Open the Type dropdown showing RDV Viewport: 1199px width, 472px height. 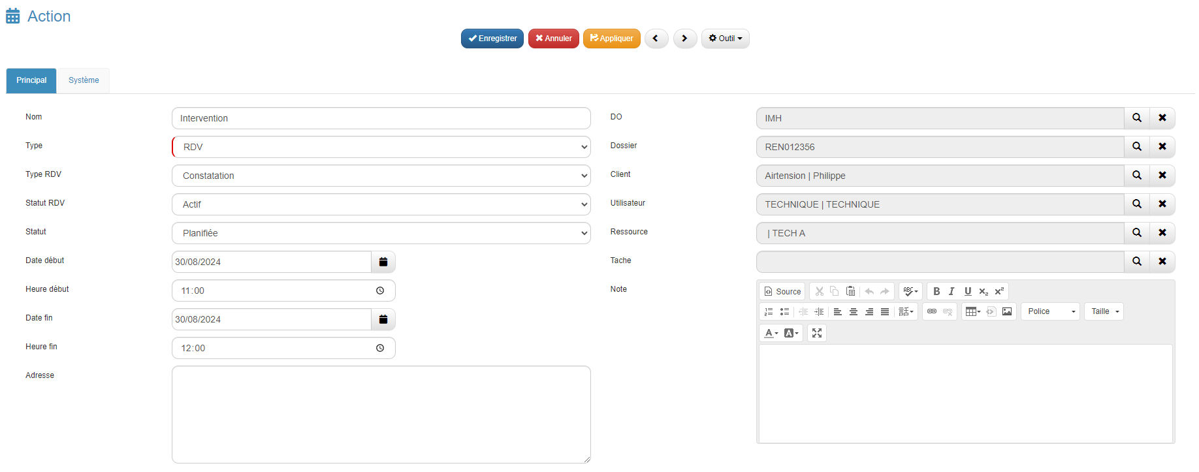pos(381,147)
